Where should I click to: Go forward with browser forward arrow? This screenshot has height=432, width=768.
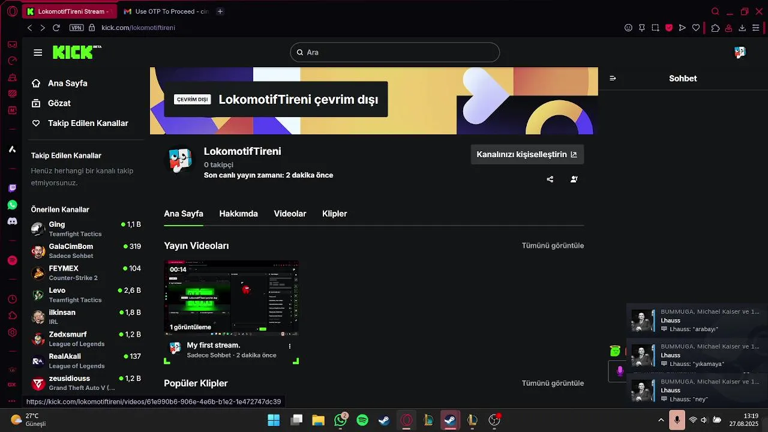(43, 28)
